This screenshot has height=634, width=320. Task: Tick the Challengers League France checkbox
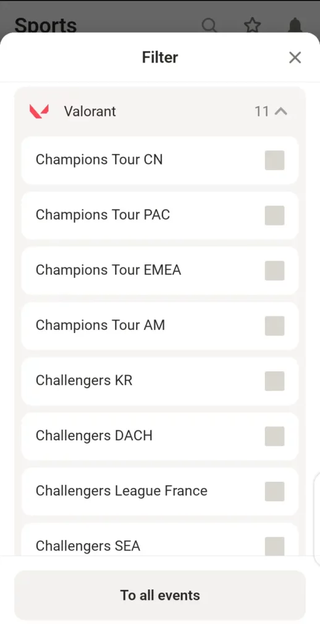pos(275,491)
